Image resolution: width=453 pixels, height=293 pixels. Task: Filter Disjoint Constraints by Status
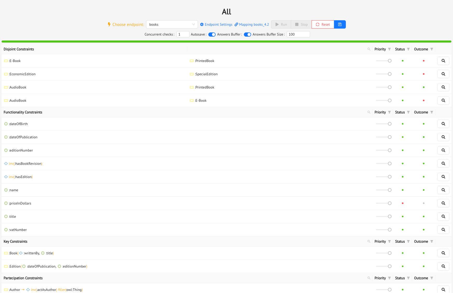click(408, 49)
